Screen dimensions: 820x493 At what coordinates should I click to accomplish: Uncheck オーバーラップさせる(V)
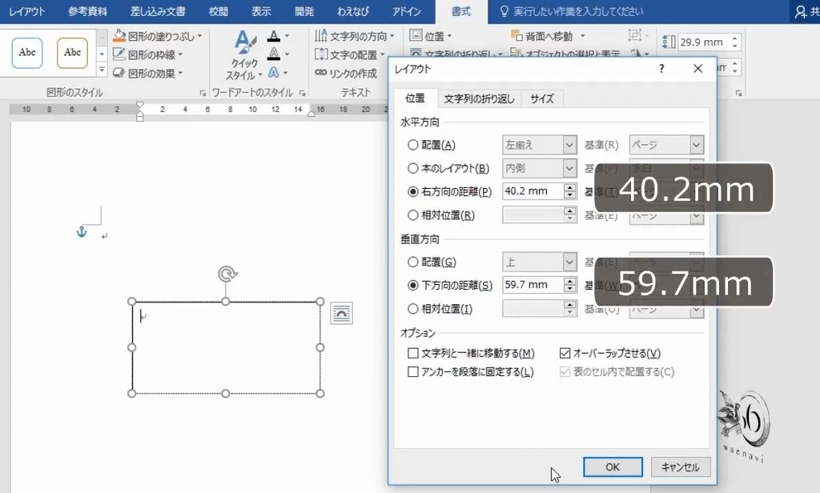(565, 354)
